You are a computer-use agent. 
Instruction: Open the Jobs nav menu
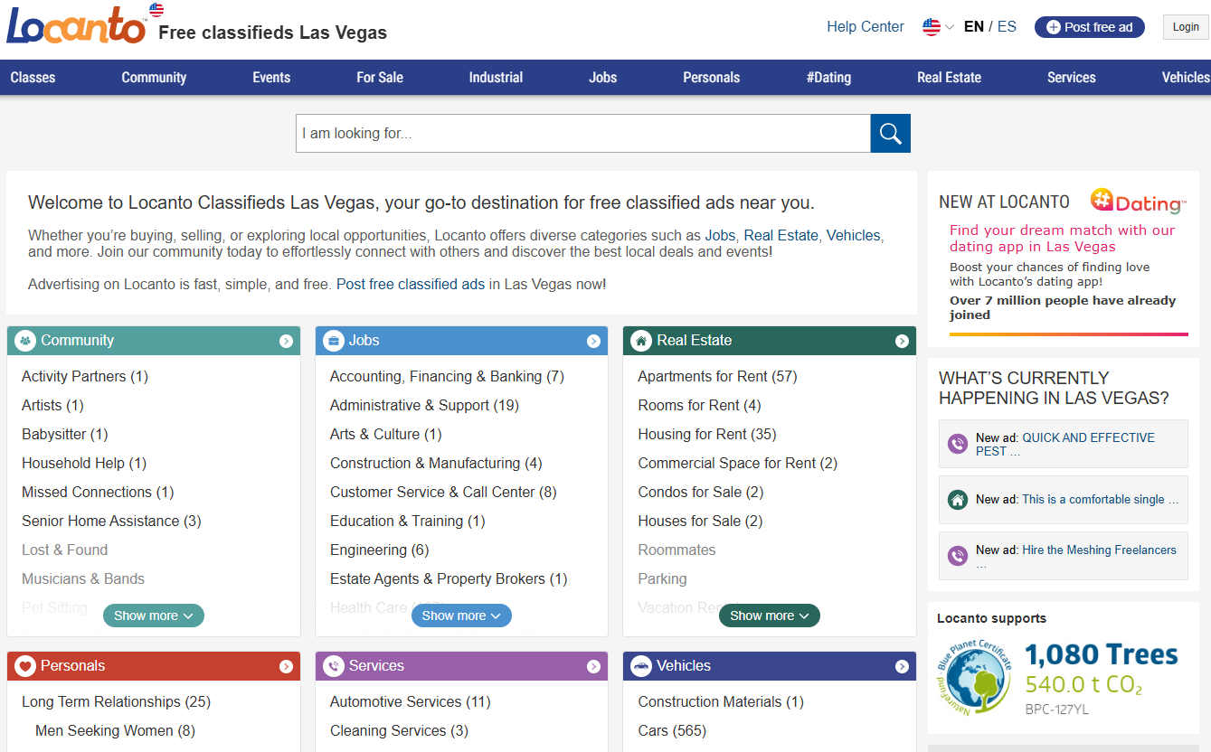602,78
